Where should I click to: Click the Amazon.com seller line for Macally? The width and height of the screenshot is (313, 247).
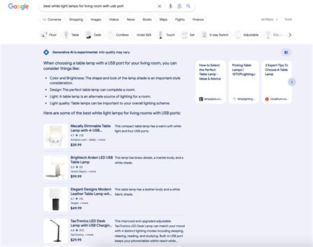tap(88, 140)
